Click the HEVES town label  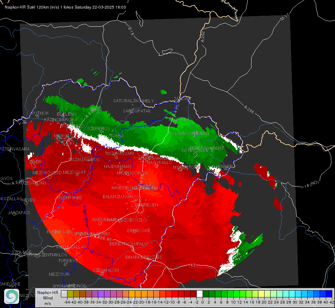click(x=28, y=200)
